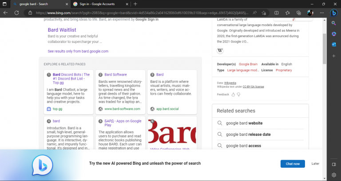Open the Bard app.bard.social link

tap(160, 74)
